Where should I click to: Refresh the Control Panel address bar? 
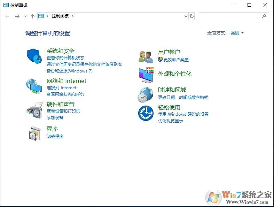click(192, 16)
